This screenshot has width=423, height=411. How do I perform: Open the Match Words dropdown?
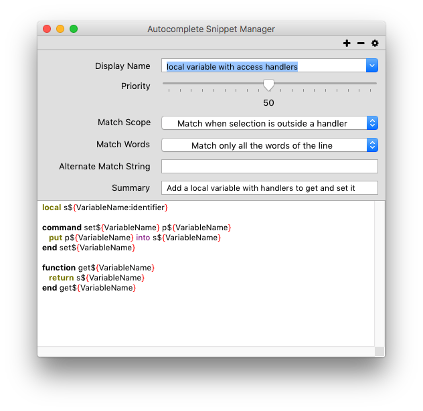[270, 145]
